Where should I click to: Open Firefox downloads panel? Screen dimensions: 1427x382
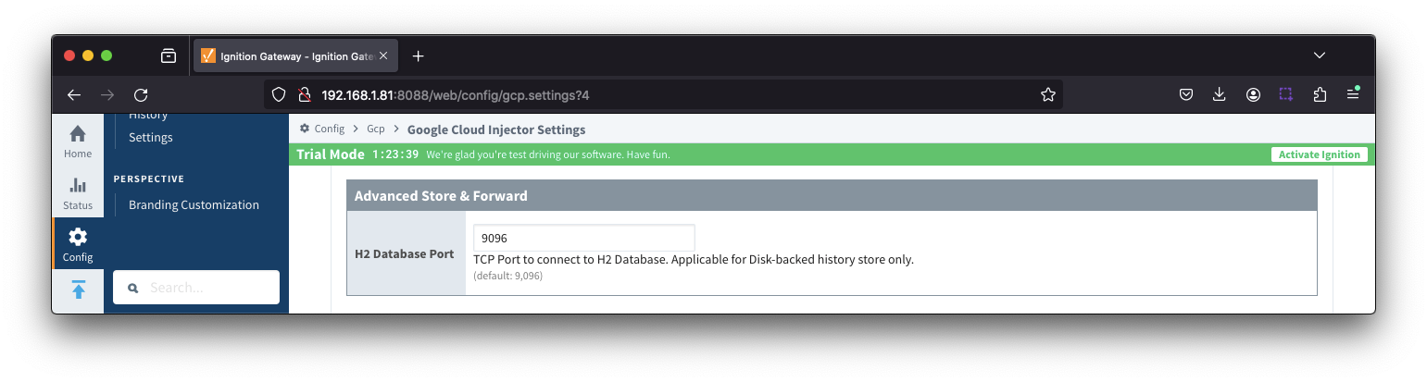click(x=1220, y=94)
